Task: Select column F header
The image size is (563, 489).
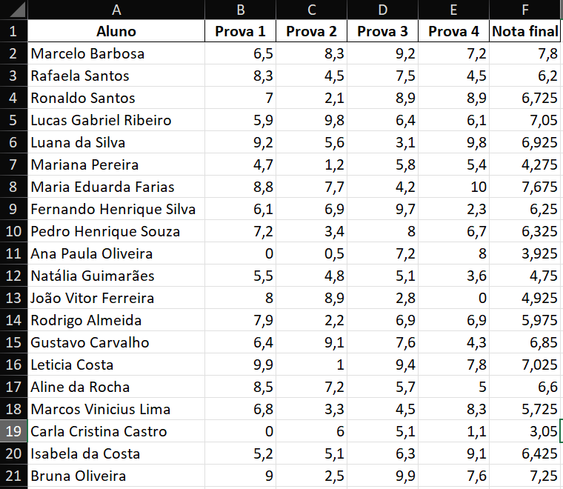Action: [x=525, y=10]
